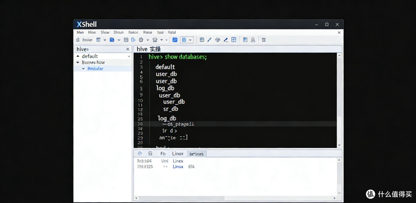The image size is (416, 203).
Task: Open the ! dropdown in bottom list
Action: tap(166, 167)
